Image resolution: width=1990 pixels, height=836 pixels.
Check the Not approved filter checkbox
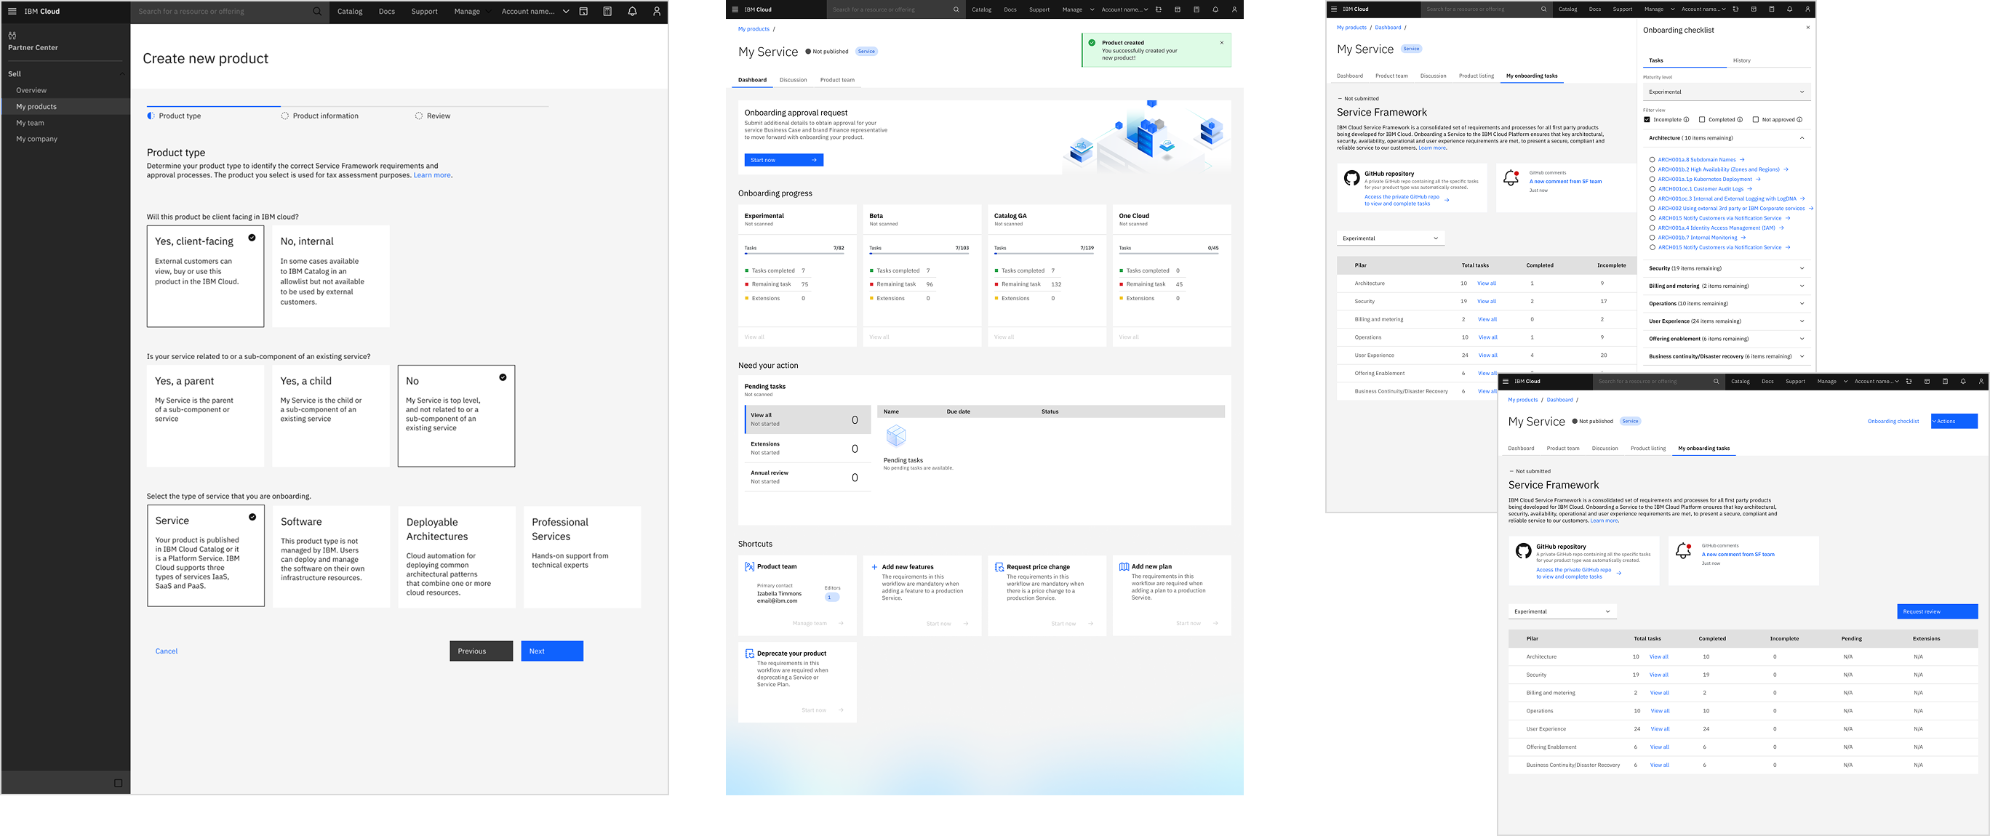[x=1756, y=120]
